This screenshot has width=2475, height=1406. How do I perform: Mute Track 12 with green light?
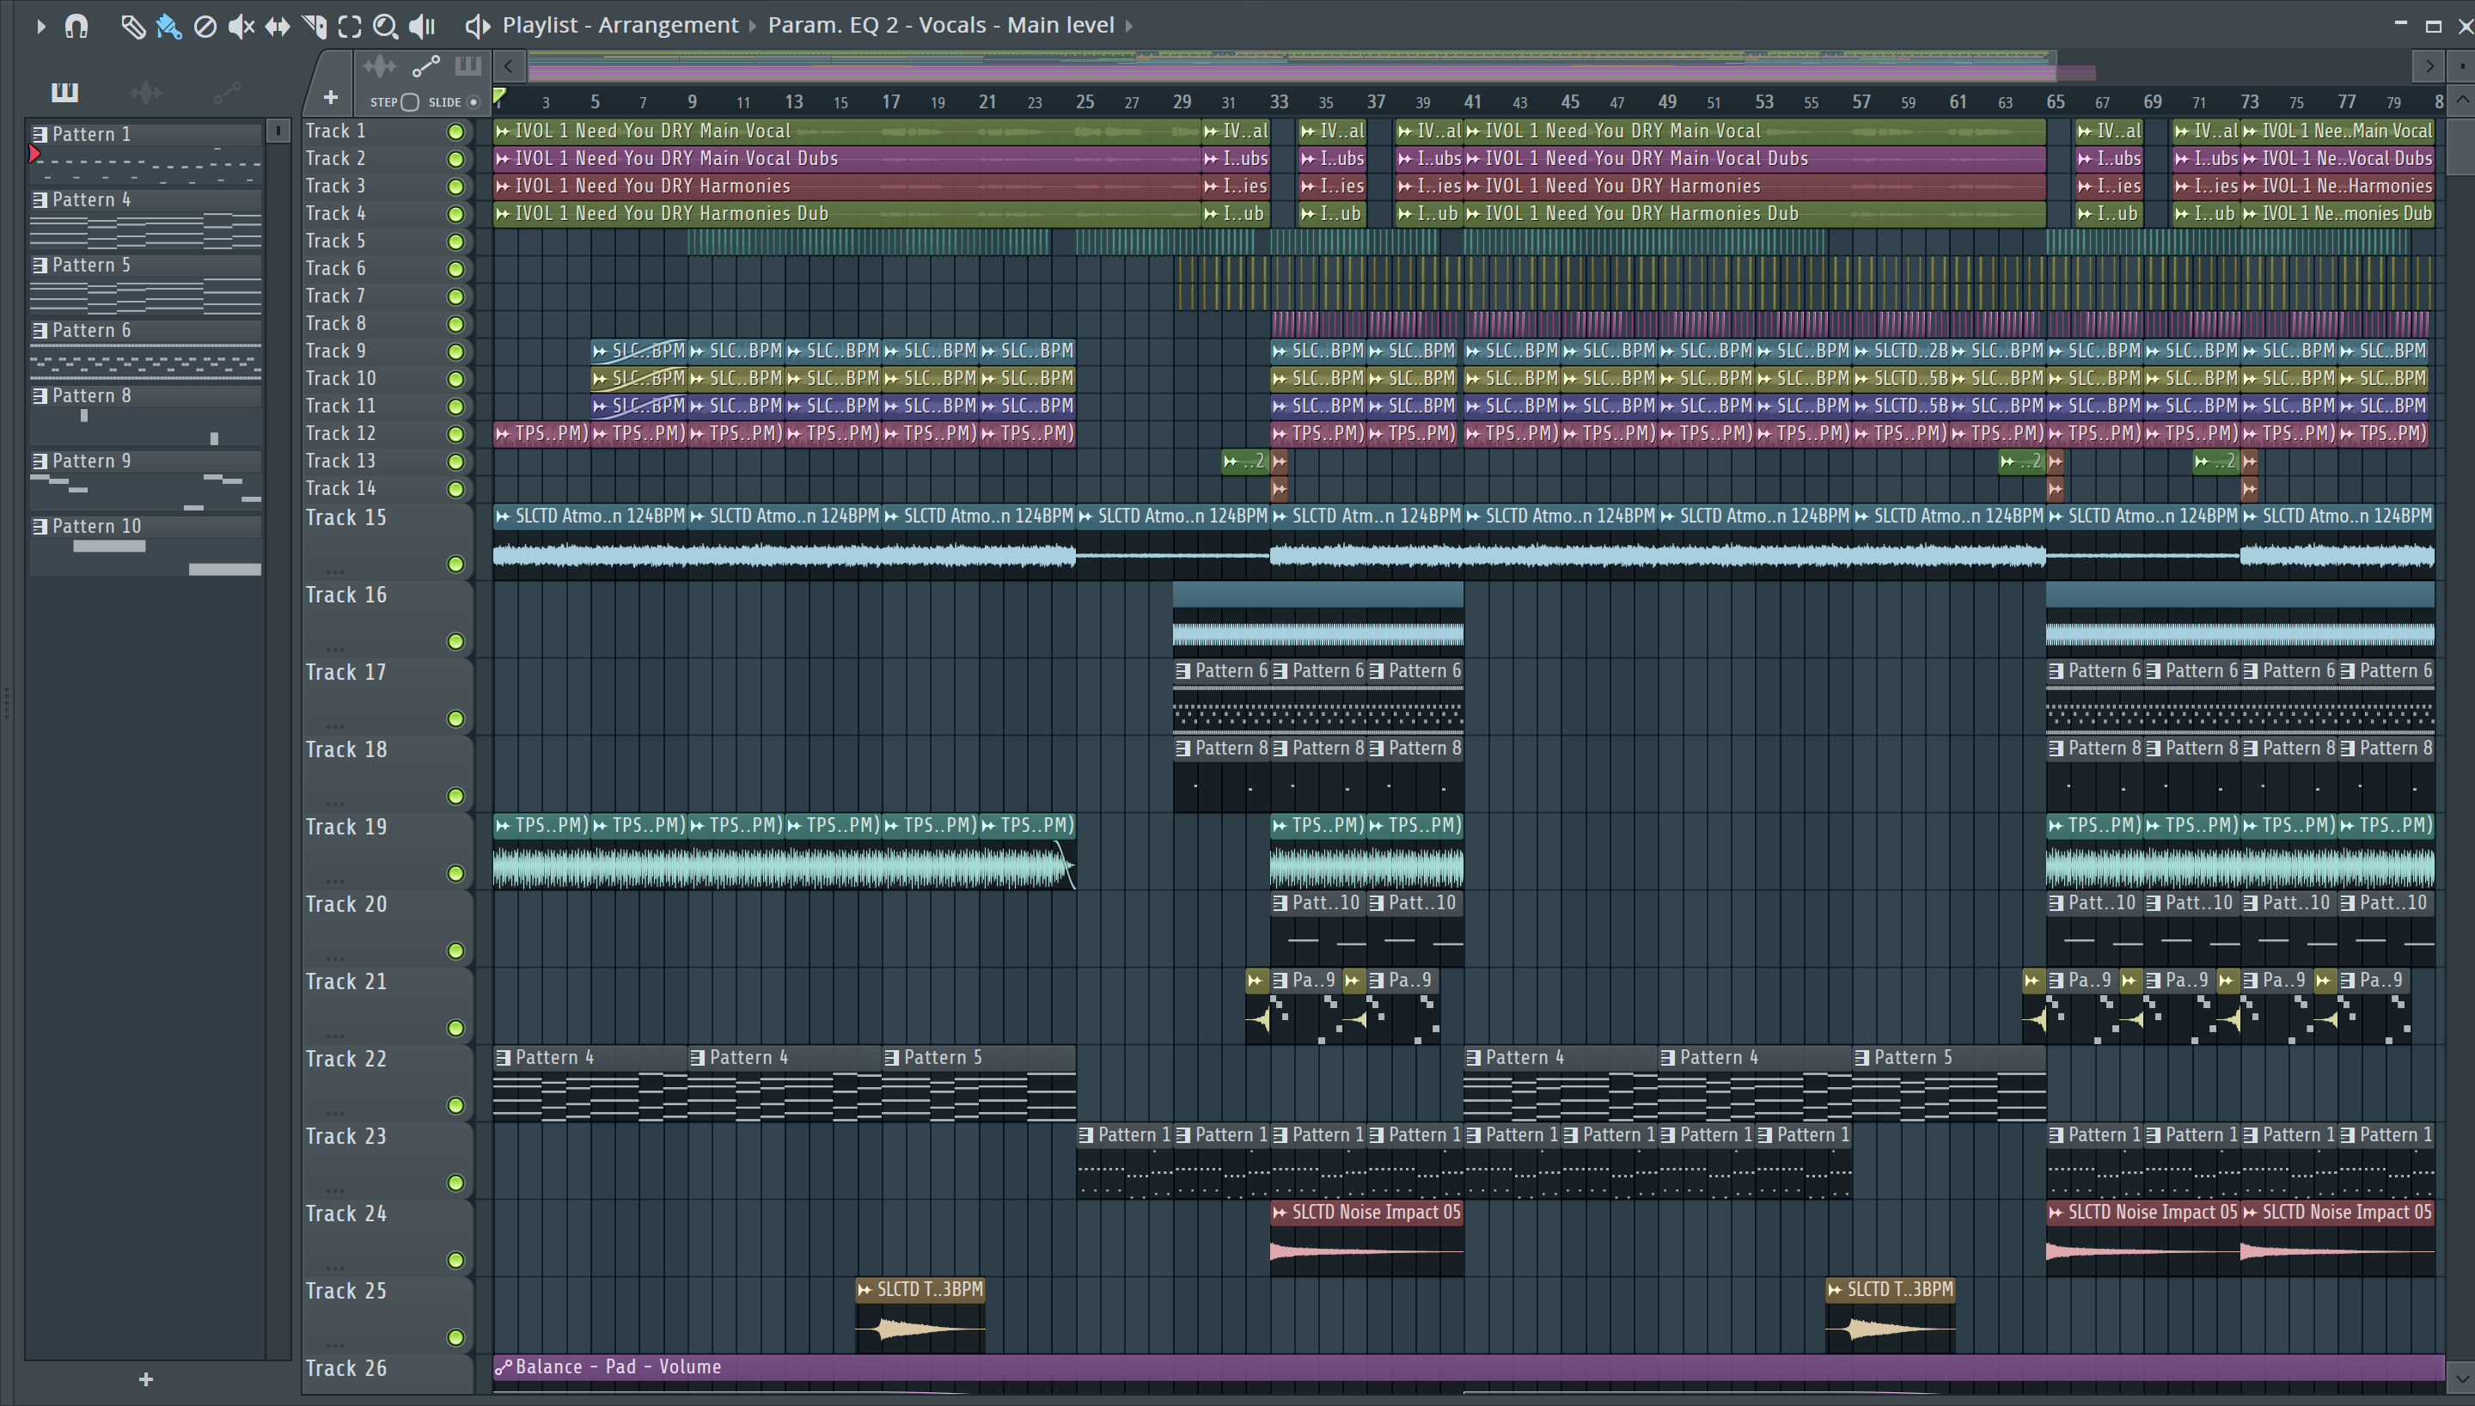455,435
